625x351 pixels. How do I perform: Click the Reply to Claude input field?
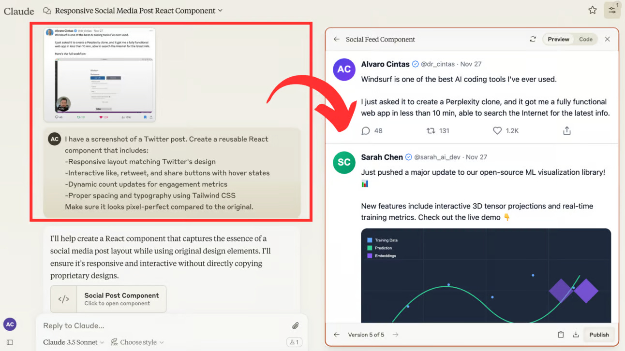point(164,325)
